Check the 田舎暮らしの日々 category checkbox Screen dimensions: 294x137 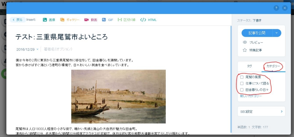(x=242, y=90)
